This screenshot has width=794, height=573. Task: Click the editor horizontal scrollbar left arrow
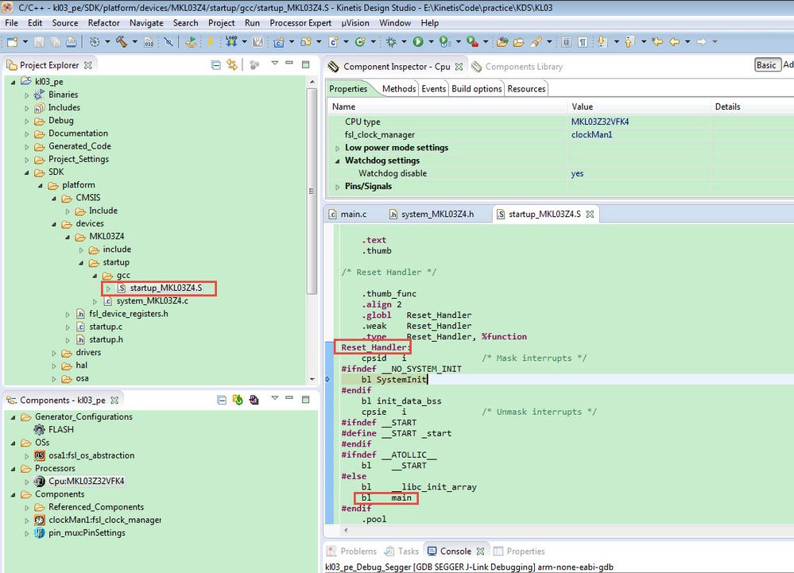[x=346, y=530]
